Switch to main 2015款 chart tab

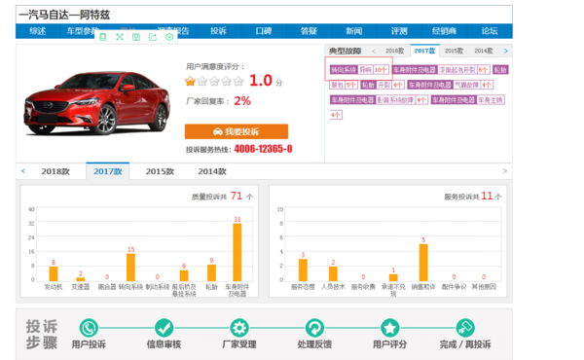pos(160,171)
